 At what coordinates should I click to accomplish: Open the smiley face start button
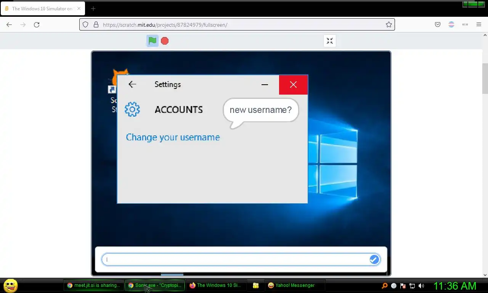10,285
